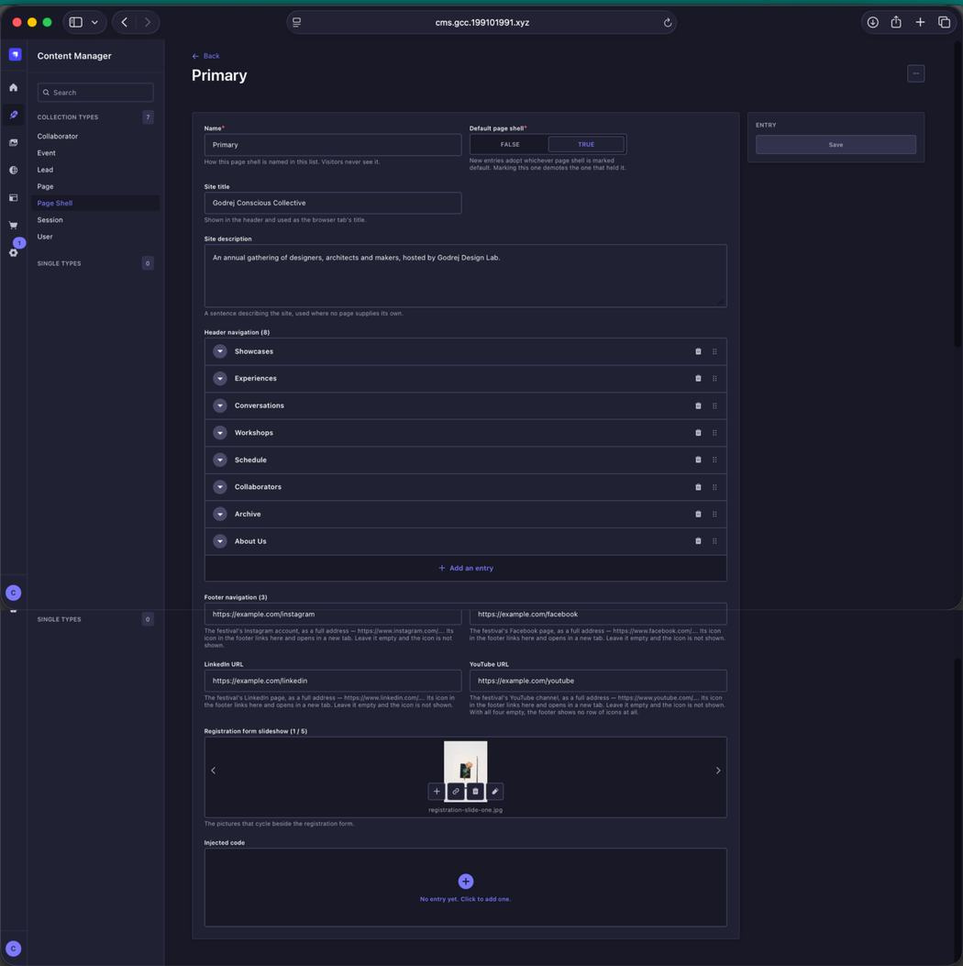
Task: Click the link icon under the slideshow image
Action: [x=456, y=791]
